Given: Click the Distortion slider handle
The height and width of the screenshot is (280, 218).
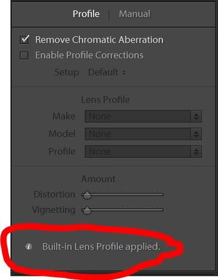Looking at the screenshot, I should pos(86,195).
